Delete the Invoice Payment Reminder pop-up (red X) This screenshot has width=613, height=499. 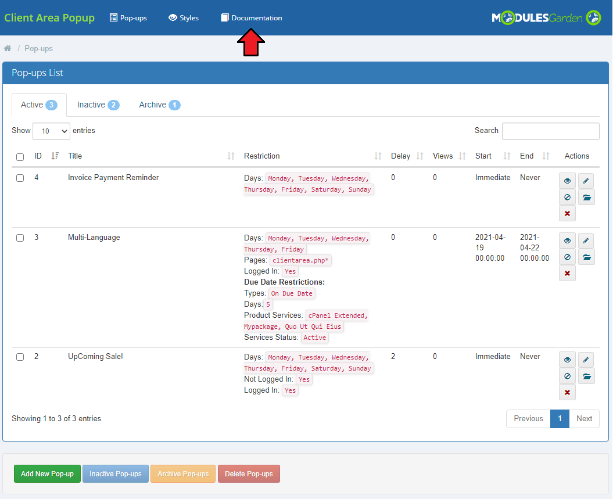coord(567,213)
